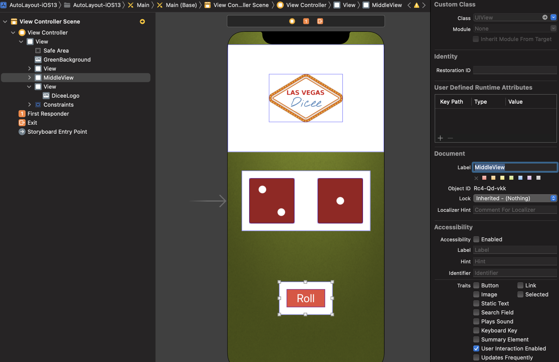
Task: Click the warning triangle in jump bar
Action: (416, 5)
